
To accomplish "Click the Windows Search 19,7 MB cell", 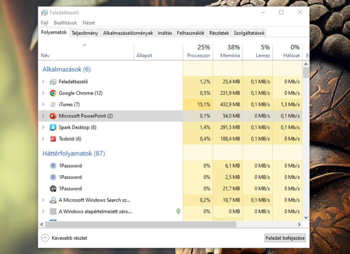I will pos(228,200).
